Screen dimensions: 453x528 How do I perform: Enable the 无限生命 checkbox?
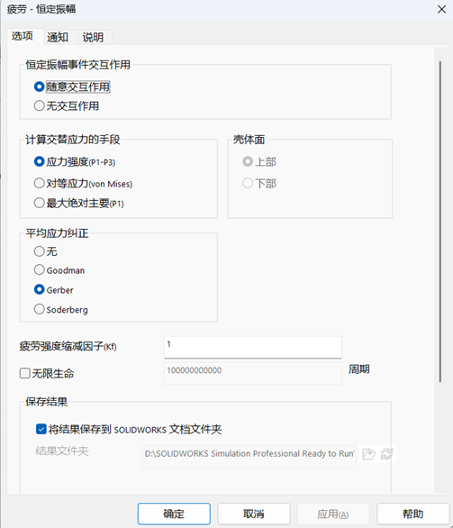pos(47,373)
